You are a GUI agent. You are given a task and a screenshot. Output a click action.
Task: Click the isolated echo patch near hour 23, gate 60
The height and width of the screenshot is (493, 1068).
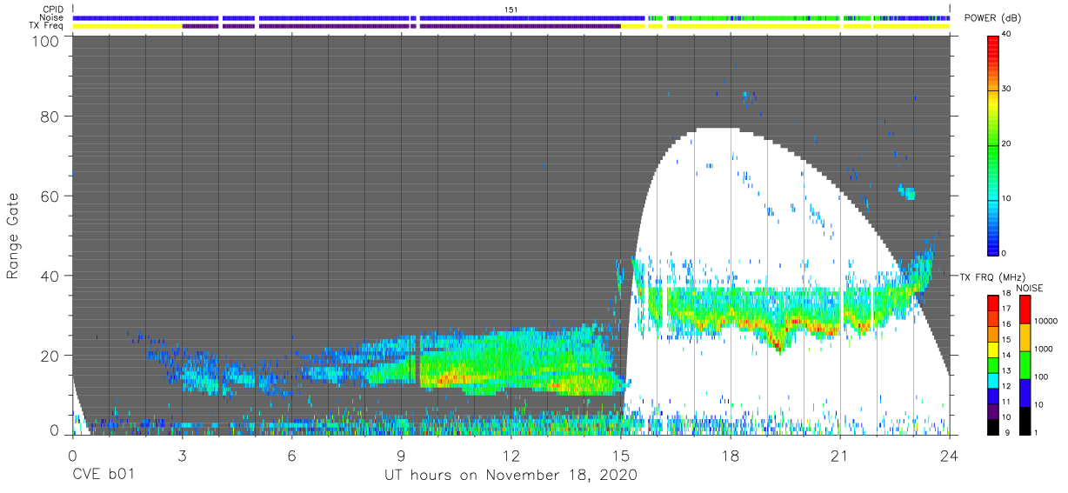click(907, 191)
